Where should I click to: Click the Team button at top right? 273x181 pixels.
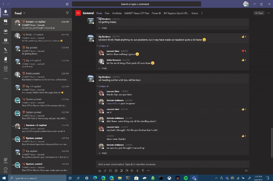point(259,13)
